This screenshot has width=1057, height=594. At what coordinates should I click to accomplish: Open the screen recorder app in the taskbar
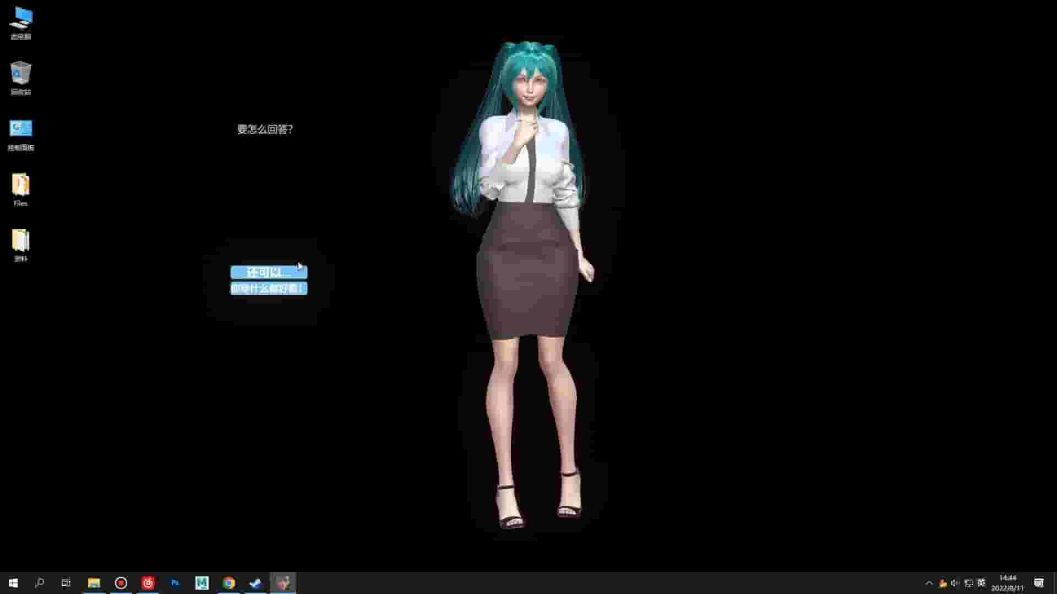121,582
